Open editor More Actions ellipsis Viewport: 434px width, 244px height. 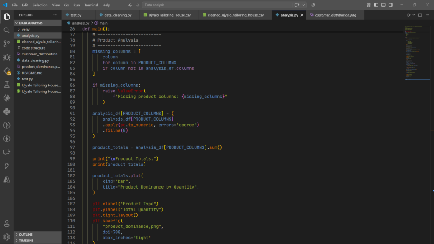click(428, 15)
